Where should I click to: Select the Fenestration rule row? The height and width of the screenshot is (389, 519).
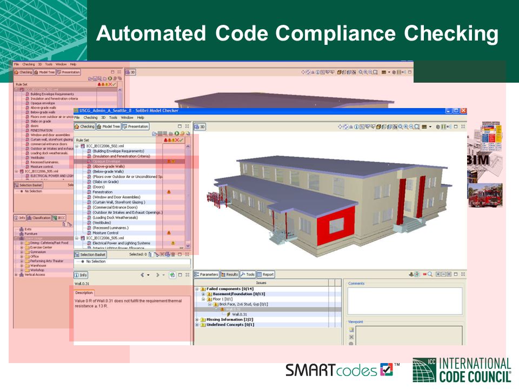coord(129,192)
